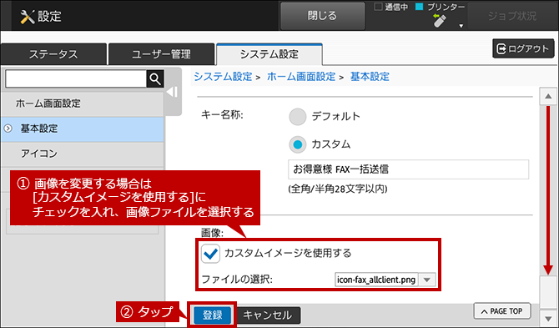Click the システム設定 breadcrumb link
The height and width of the screenshot is (328, 559).
tap(223, 77)
